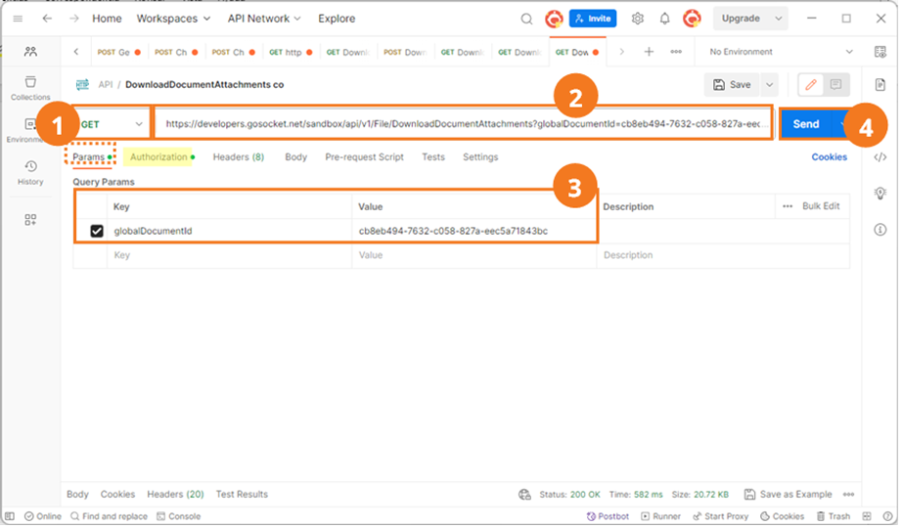Viewport: 902px width, 526px height.
Task: Open the lightbulb related-requests icon
Action: click(x=880, y=194)
